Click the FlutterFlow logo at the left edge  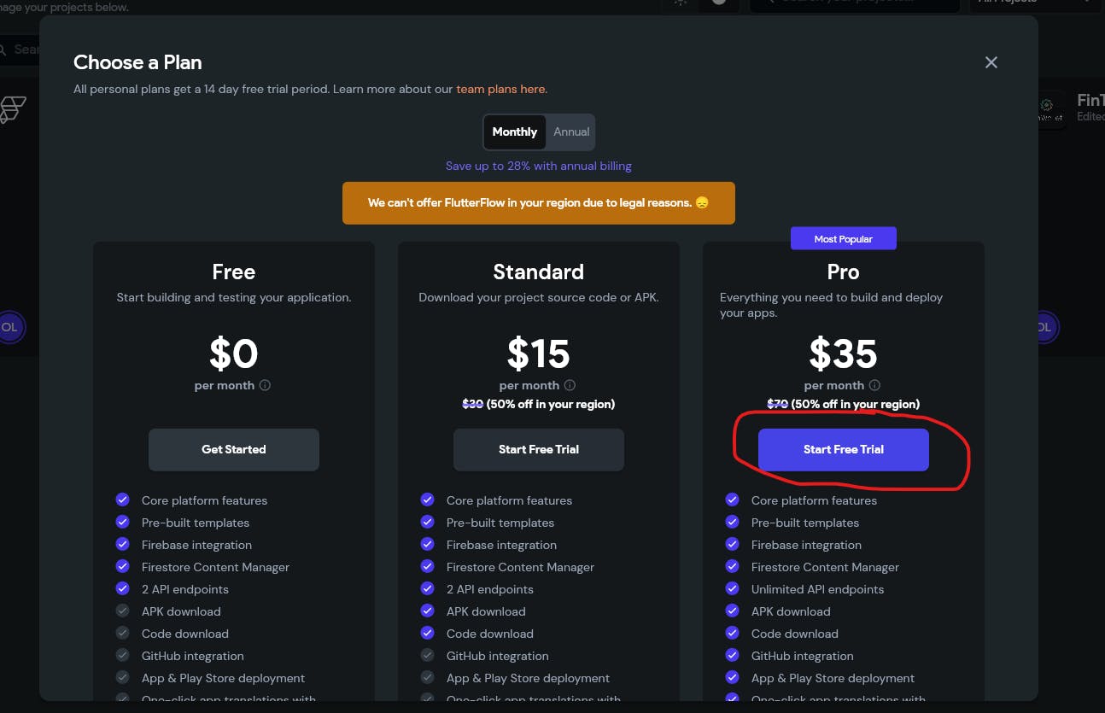click(x=13, y=110)
